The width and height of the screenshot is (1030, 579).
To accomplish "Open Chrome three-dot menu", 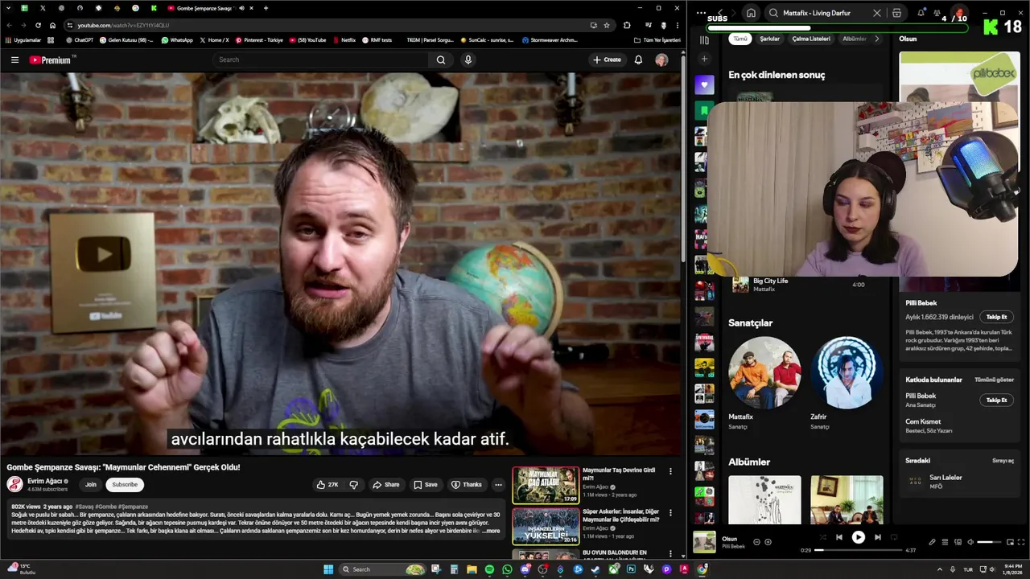I will [x=677, y=25].
